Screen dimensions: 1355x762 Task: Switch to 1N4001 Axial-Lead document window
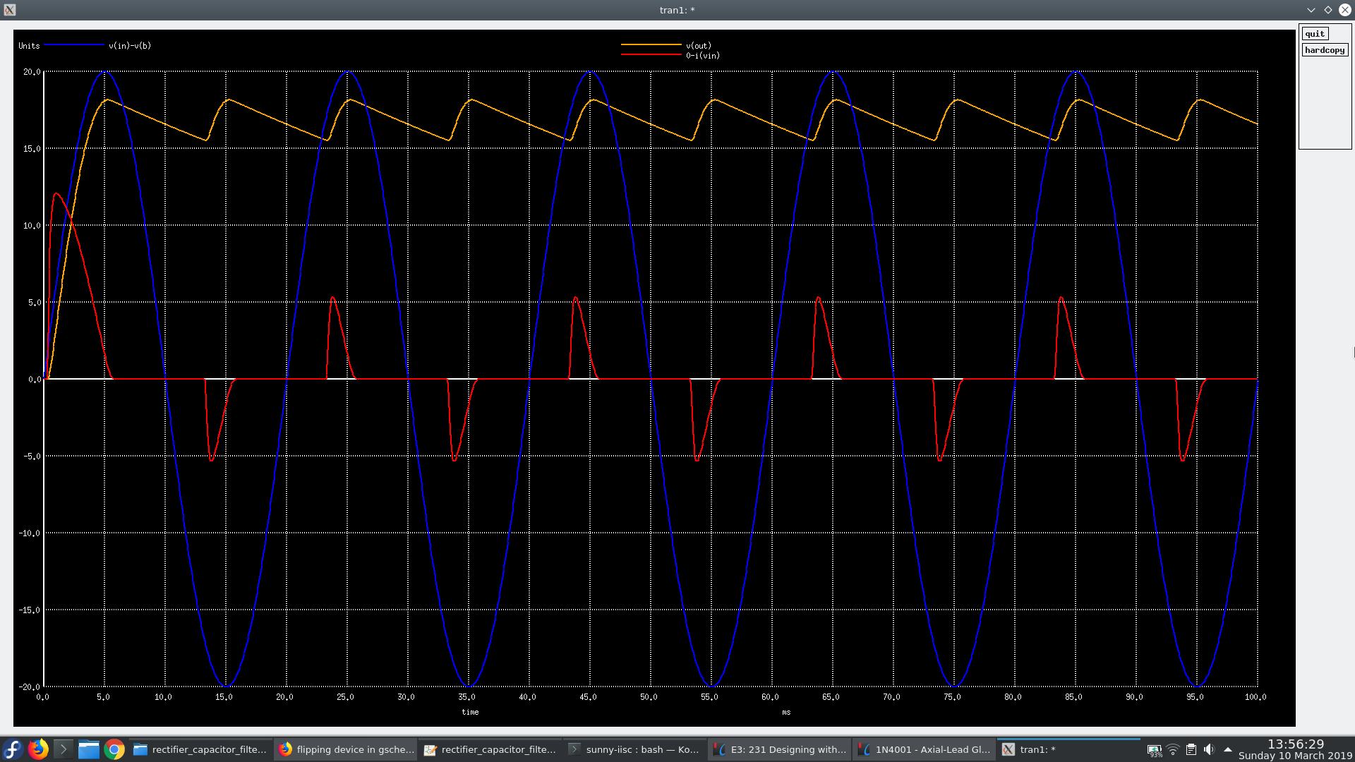point(924,749)
